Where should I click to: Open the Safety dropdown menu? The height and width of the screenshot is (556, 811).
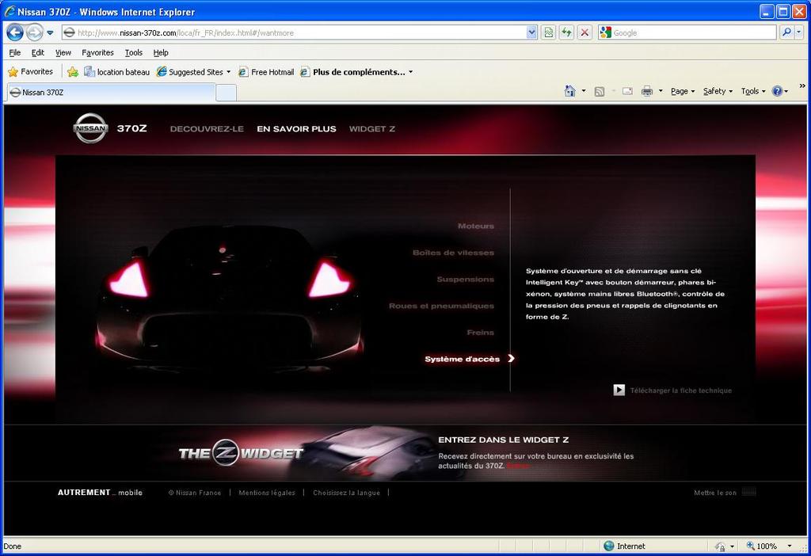pyautogui.click(x=717, y=91)
